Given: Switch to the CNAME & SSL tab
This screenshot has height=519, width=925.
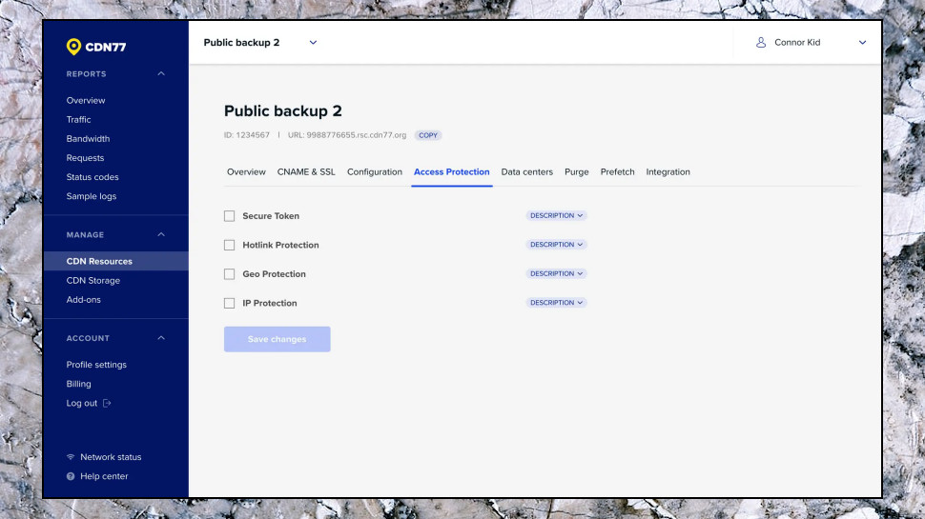Looking at the screenshot, I should coord(306,172).
